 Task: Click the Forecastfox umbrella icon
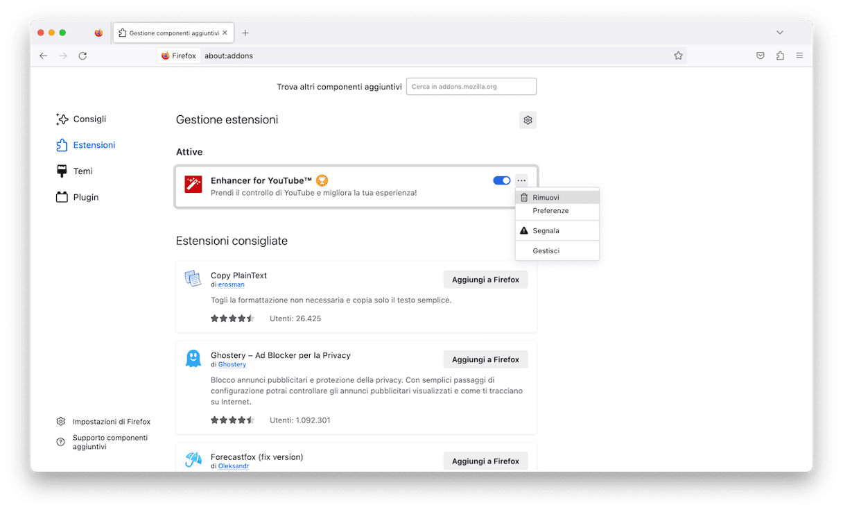[193, 460]
